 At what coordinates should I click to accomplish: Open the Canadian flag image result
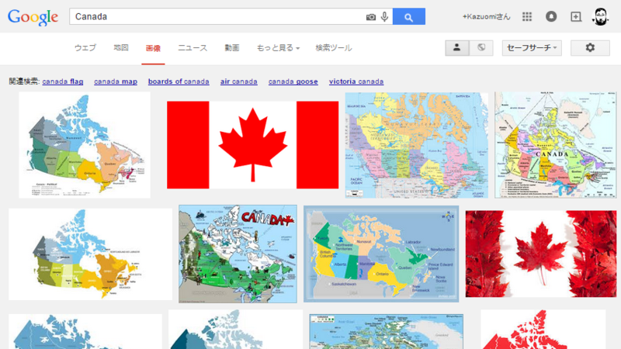pyautogui.click(x=253, y=145)
